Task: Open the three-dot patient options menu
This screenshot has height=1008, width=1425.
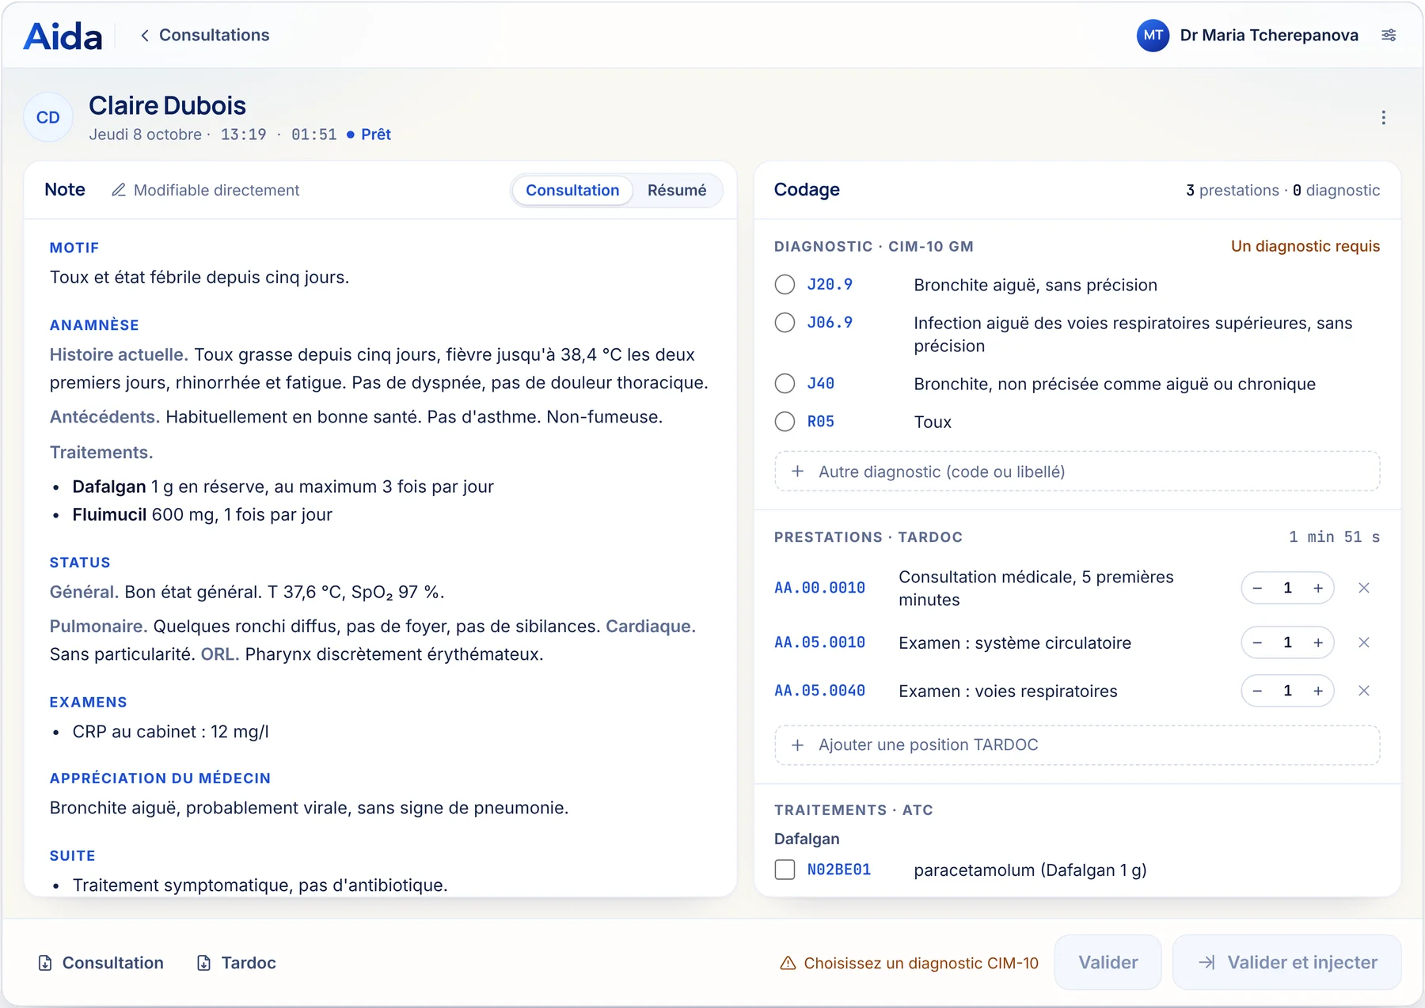Action: tap(1383, 118)
